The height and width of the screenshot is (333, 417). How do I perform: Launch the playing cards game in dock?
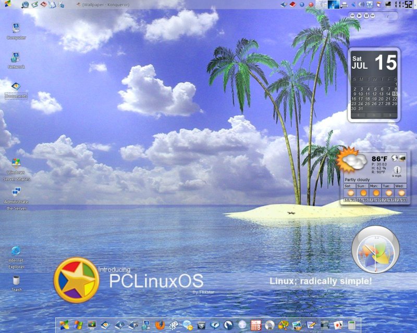pos(338,325)
